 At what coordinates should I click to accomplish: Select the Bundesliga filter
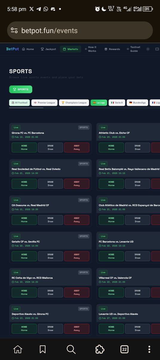(x=137, y=103)
